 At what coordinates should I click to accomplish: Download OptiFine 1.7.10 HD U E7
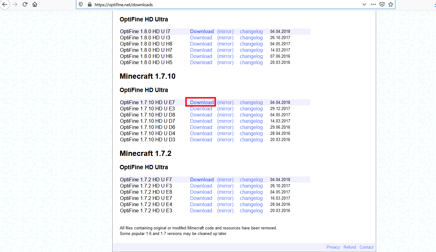[202, 102]
